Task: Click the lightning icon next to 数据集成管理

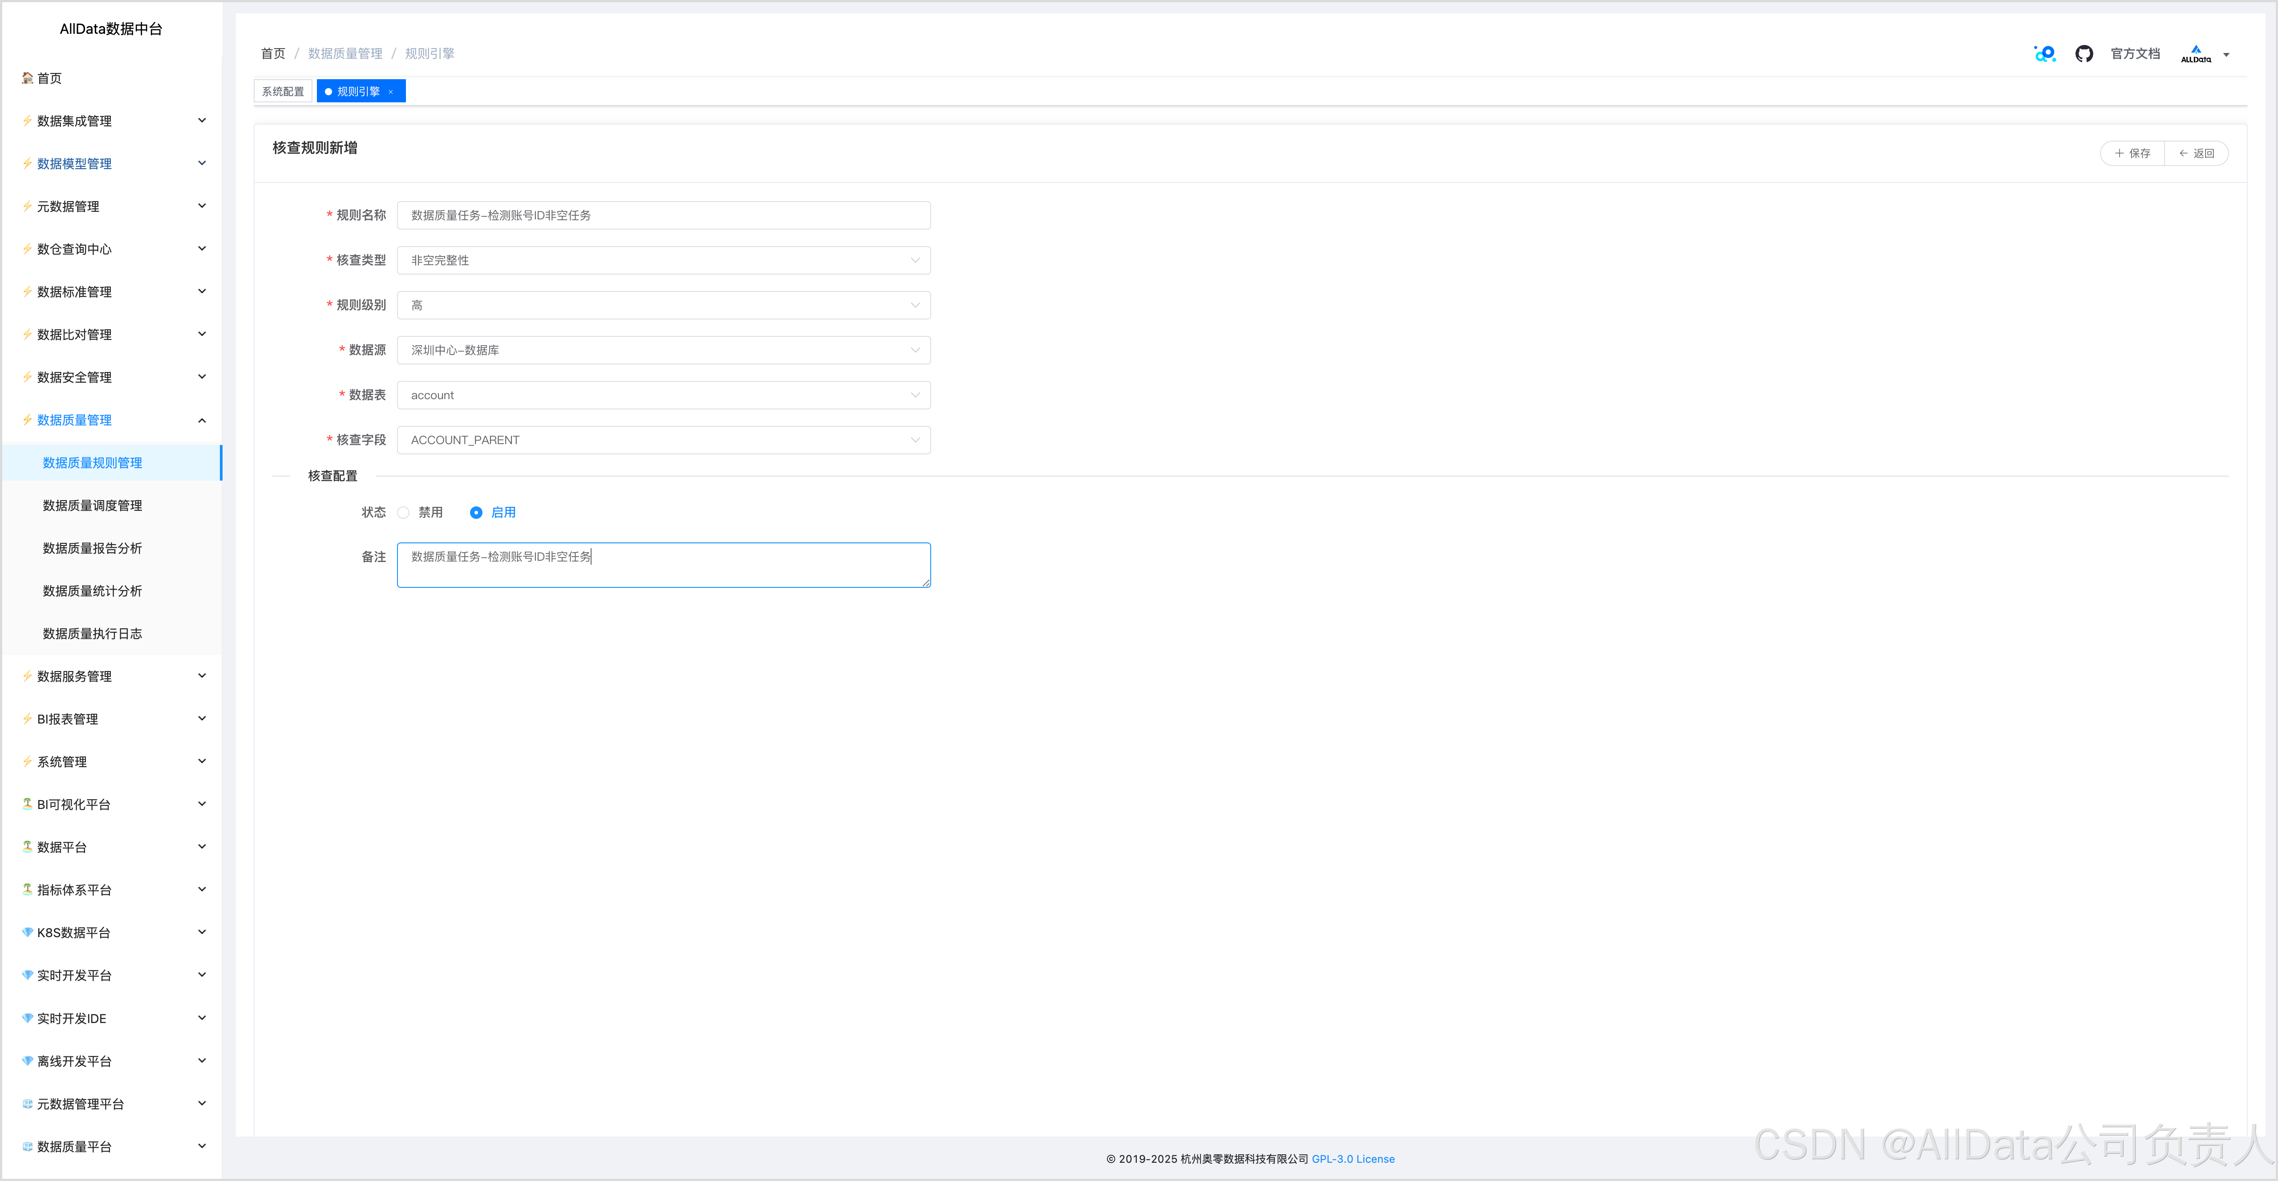Action: 28,121
